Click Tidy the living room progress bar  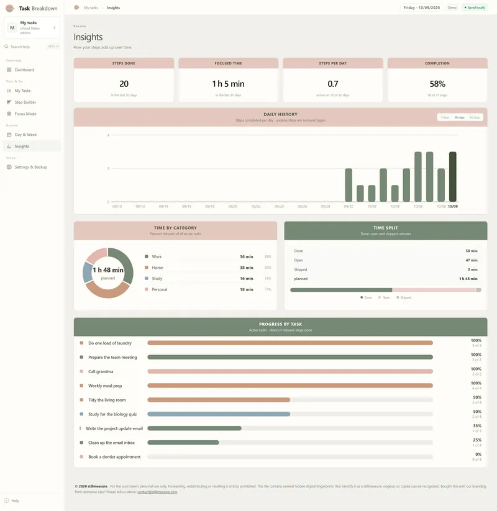point(290,400)
